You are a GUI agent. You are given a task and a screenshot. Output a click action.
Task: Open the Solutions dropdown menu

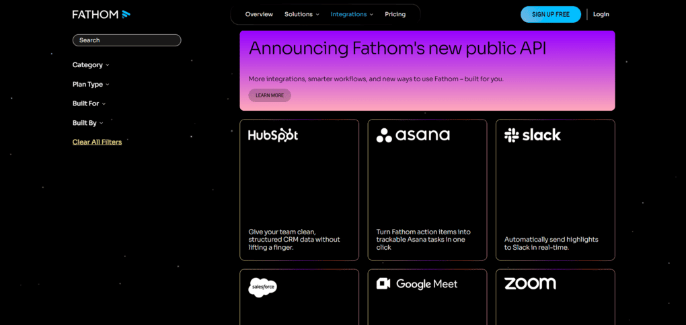click(x=302, y=14)
